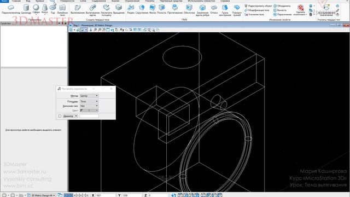The height and width of the screenshot is (197, 350).
Task: Choose the Отпуск taper tool
Action: 214,10
